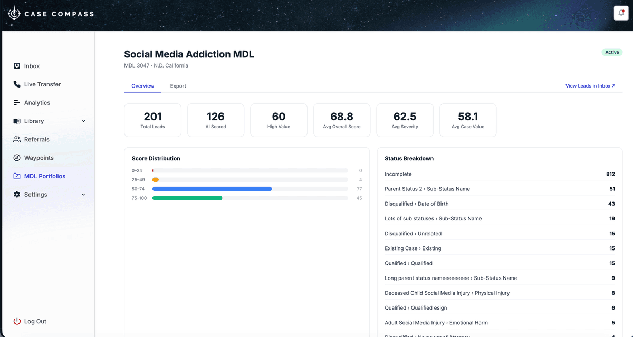Click the Incomplete row in Status Breakdown

(x=498, y=174)
